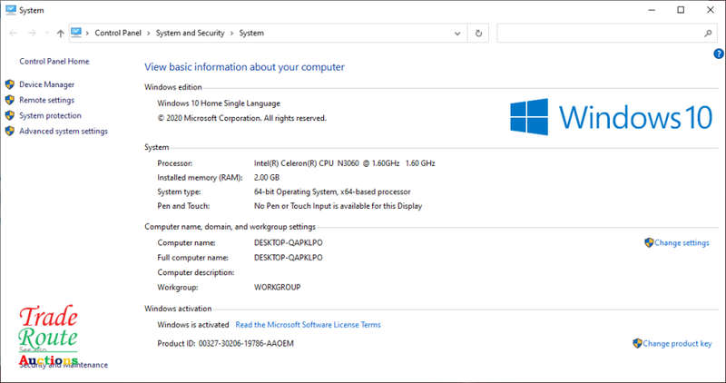
Task: Click Windows 10 Home Single Language text
Action: [219, 103]
